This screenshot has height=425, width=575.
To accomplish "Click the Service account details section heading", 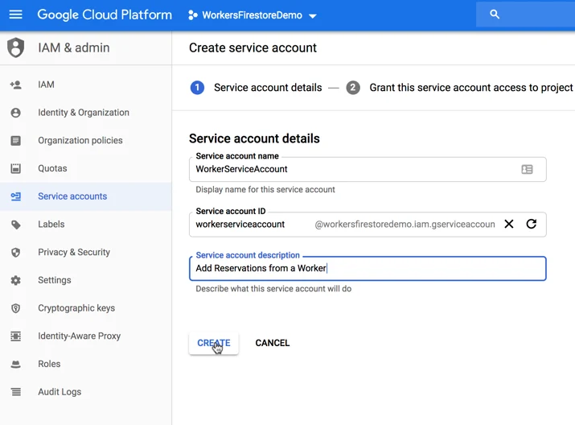I will pyautogui.click(x=254, y=138).
